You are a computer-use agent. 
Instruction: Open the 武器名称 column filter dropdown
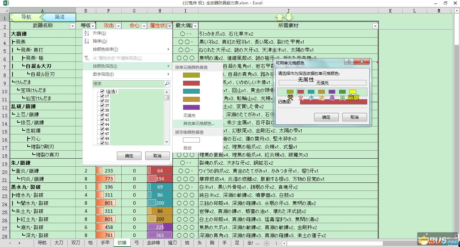pyautogui.click(x=72, y=26)
